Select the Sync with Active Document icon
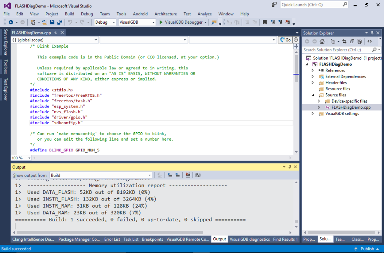Screen dimensions: 384x253 345,41
